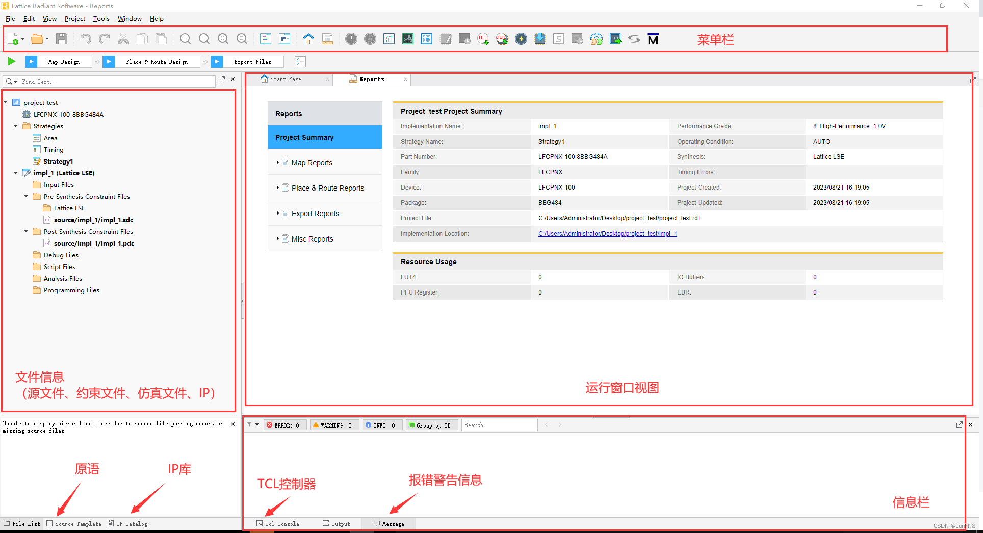Click the Find Text input box
Screen dimensions: 983x533
(117, 82)
